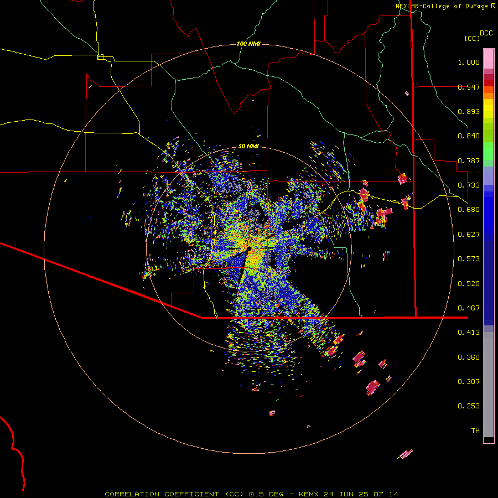Click the 50 NMI range ring label
Screen dimensions: 498x498
248,146
